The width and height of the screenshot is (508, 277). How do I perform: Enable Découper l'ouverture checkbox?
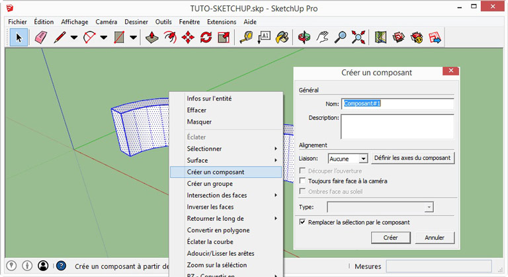pos(302,171)
